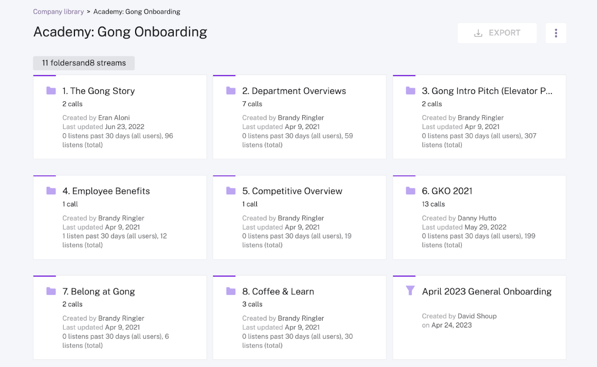Open folder 6. GKO 2021
597x367 pixels.
447,191
